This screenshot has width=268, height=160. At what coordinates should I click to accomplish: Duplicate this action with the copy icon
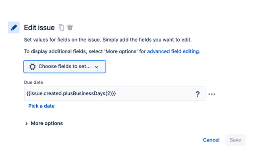(61, 27)
